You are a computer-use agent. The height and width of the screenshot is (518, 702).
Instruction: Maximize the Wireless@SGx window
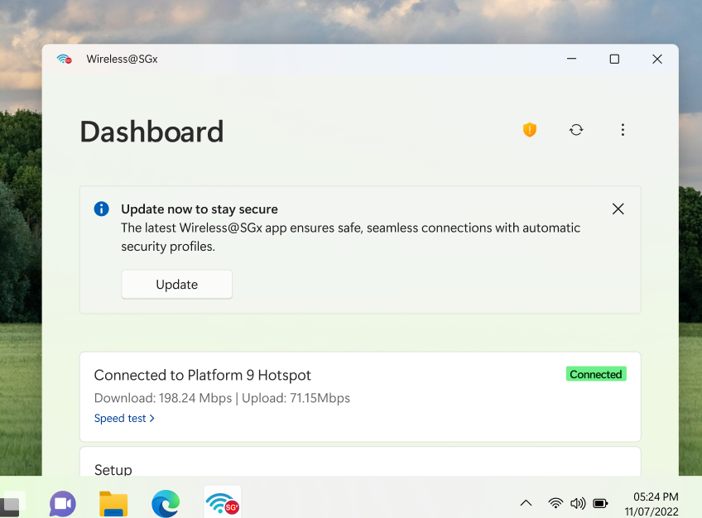tap(614, 59)
